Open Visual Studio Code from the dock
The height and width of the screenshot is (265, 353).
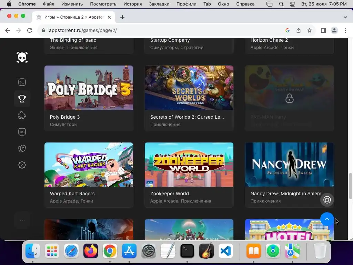click(x=225, y=251)
